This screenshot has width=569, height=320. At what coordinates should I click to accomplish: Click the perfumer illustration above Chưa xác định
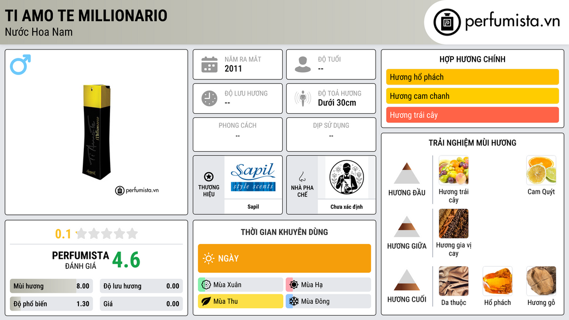pos(347,177)
